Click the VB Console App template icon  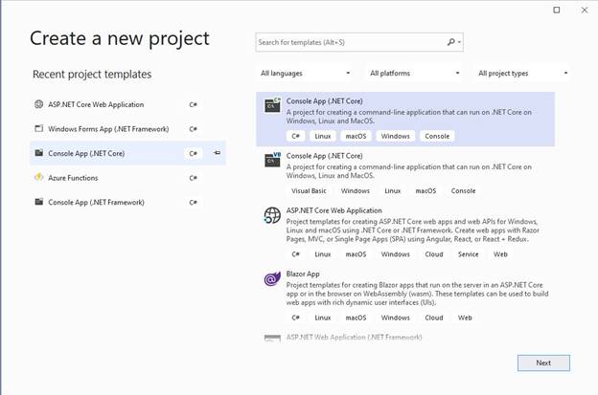point(272,160)
